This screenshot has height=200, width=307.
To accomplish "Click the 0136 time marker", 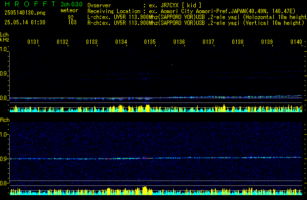I will pyautogui.click(x=179, y=42).
